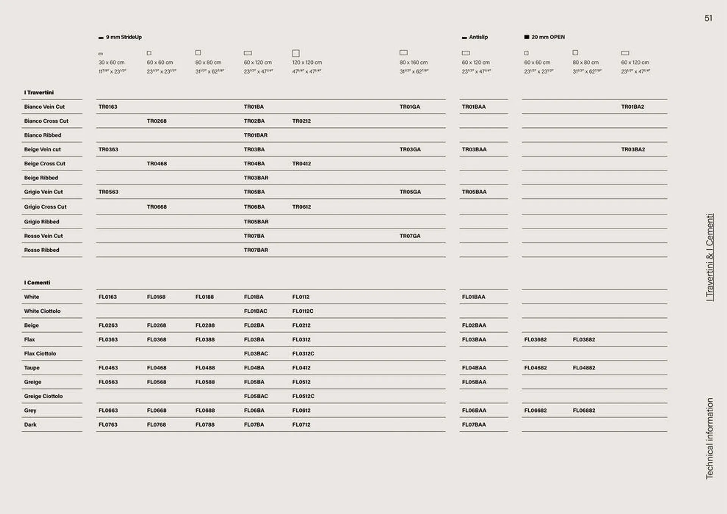
Task: Click the 30 x 60 cm tile shape icon
Action: 101,54
